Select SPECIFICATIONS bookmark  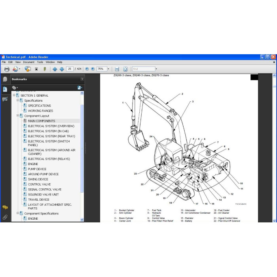tap(40, 106)
